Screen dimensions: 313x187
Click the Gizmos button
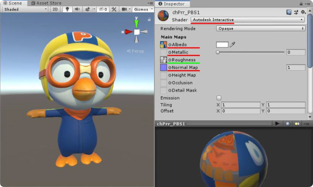tap(141, 9)
